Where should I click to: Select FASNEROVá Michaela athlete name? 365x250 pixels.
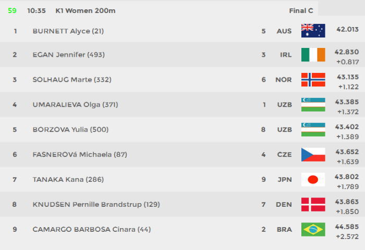point(80,155)
